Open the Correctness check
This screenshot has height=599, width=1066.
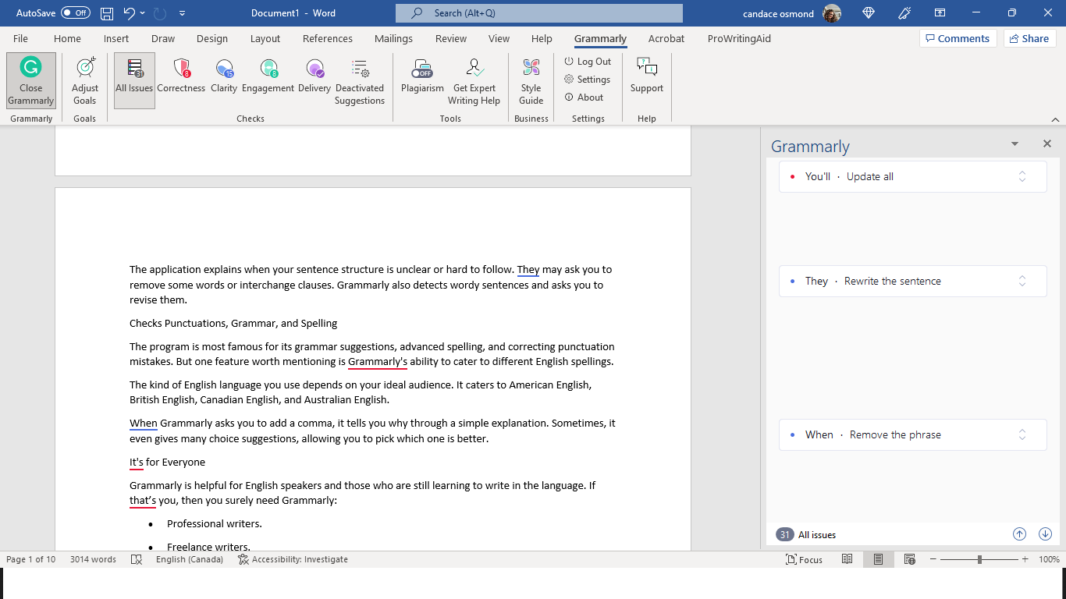point(181,78)
